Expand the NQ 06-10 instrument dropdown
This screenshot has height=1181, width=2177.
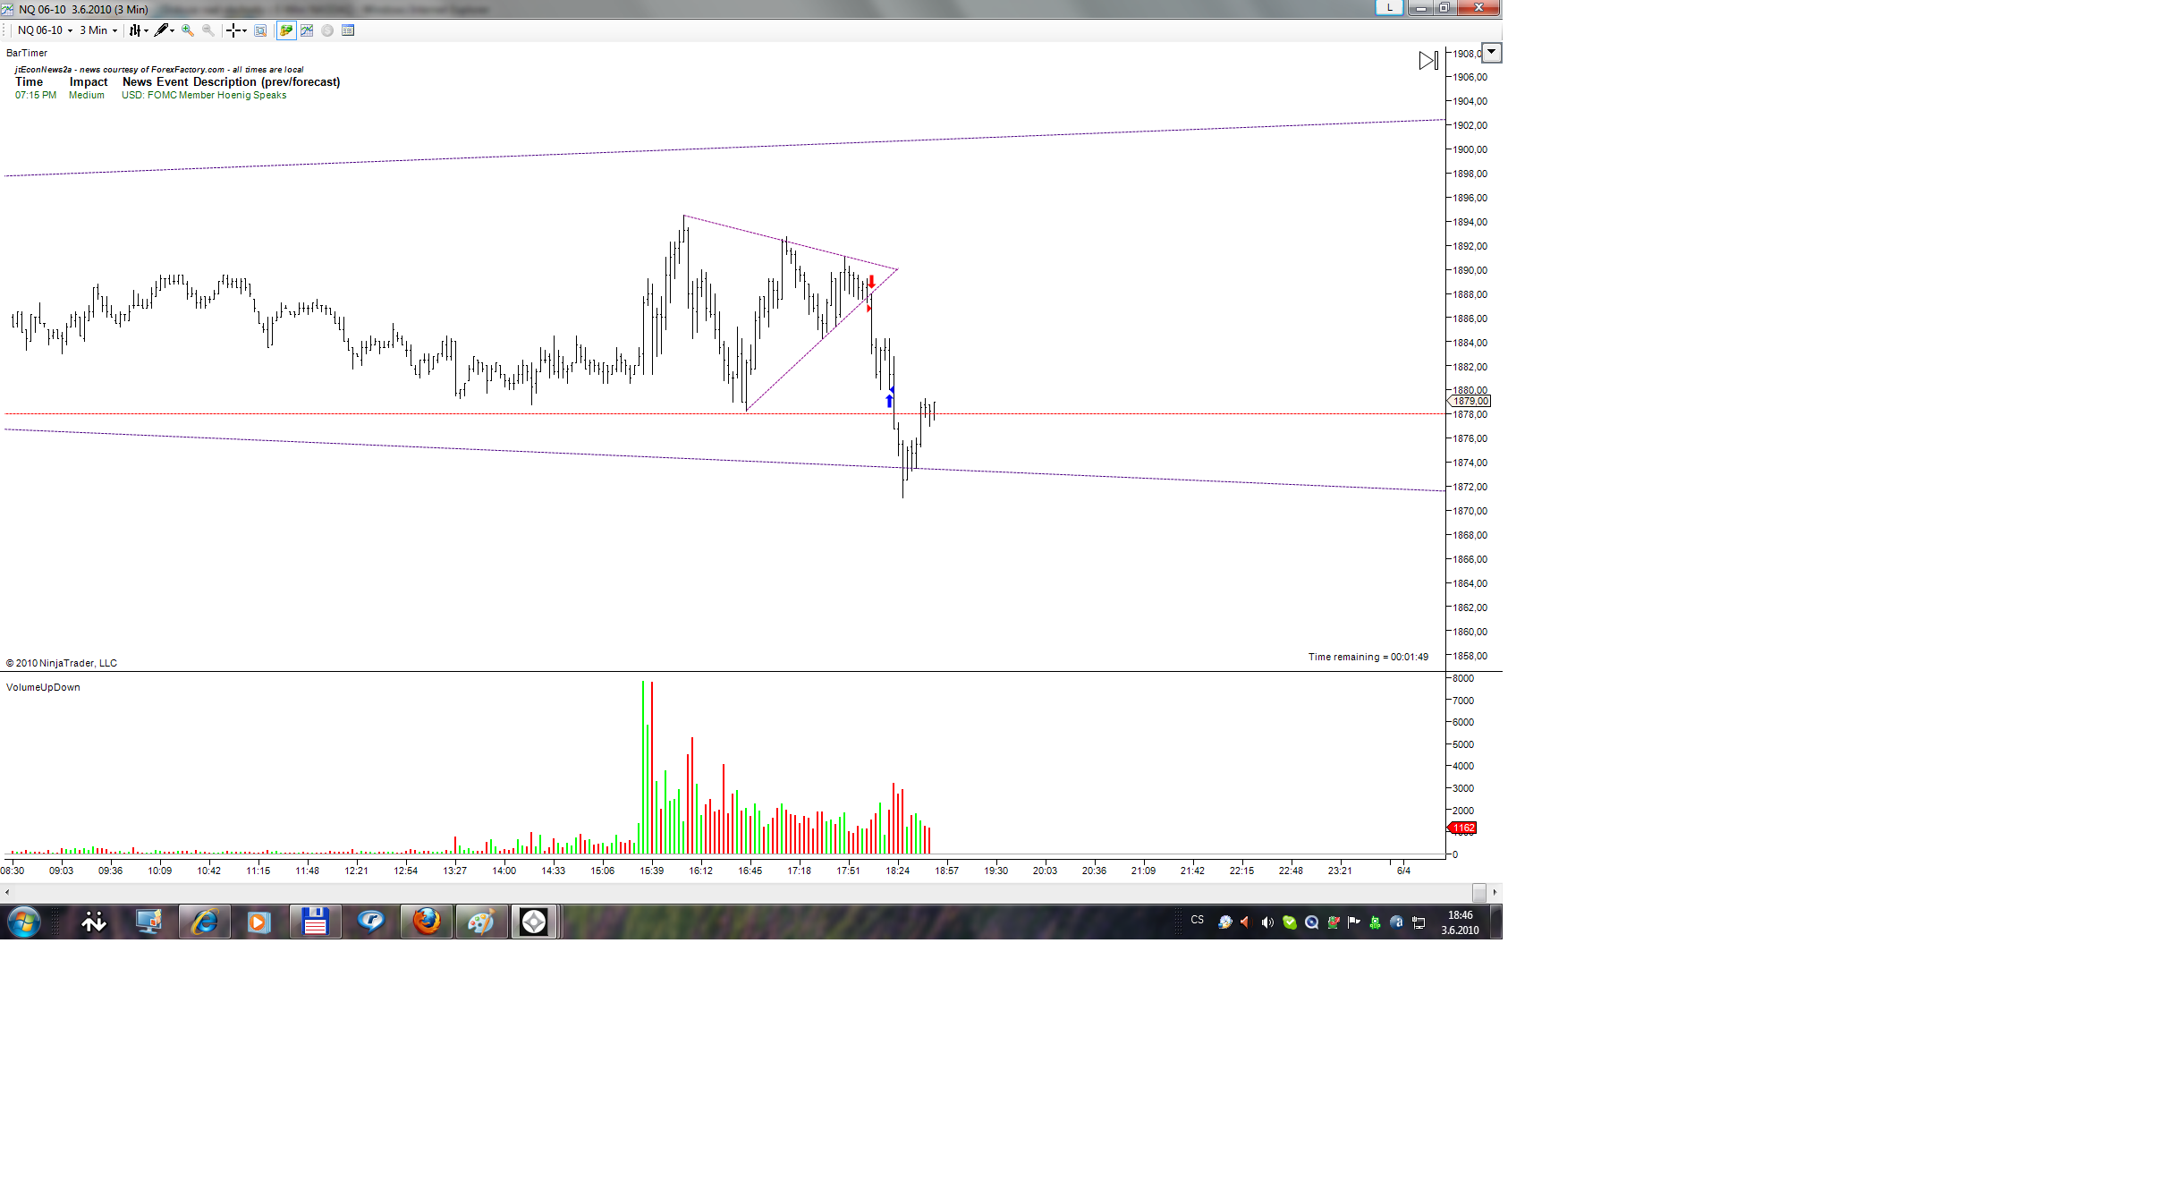[x=70, y=30]
